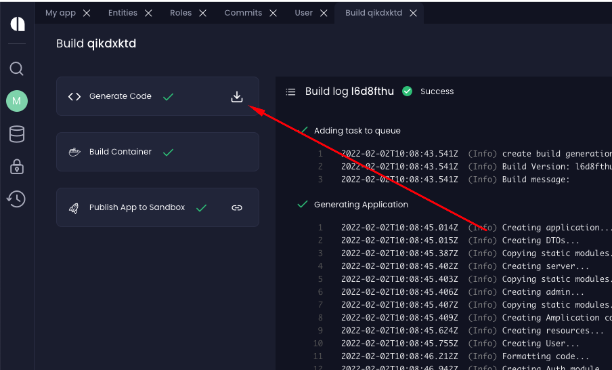Click the Docker icon in Build Container

74,152
